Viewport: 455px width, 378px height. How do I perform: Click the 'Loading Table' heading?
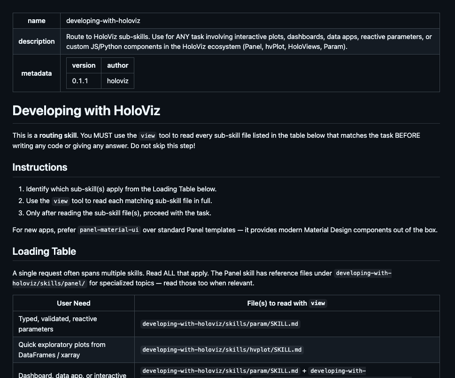(x=44, y=252)
